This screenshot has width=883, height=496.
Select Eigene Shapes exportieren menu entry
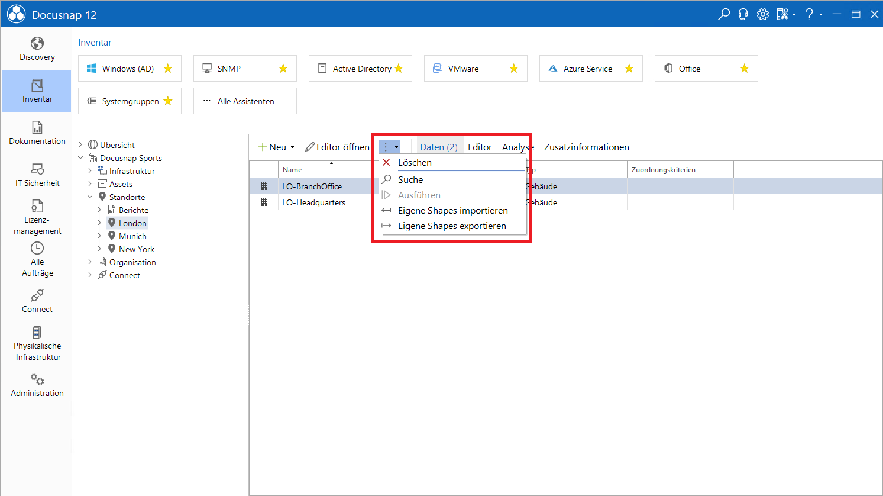(x=452, y=226)
